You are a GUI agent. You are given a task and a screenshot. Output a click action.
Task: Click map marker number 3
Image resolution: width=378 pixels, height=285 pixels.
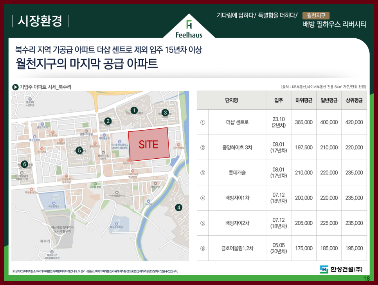tap(165, 113)
